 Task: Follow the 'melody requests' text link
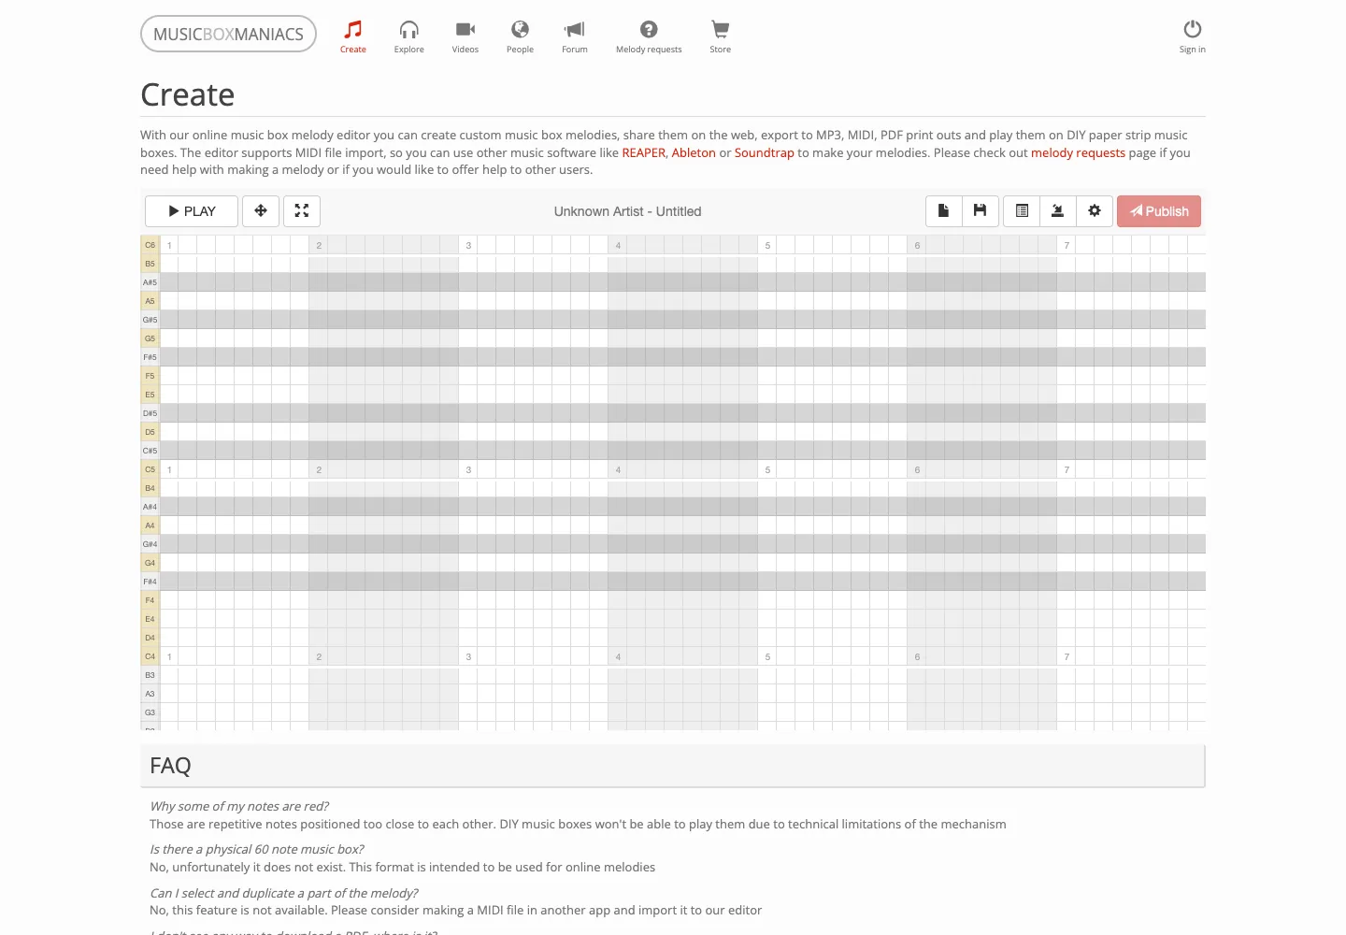tap(1078, 152)
